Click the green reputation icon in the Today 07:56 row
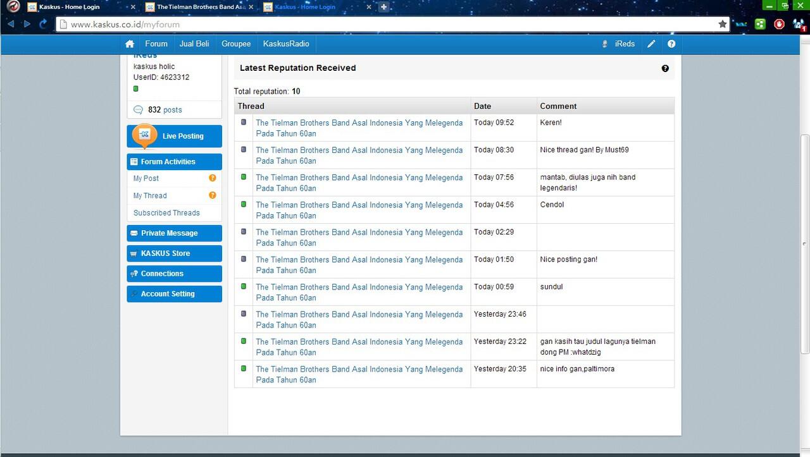The width and height of the screenshot is (810, 457). point(244,177)
